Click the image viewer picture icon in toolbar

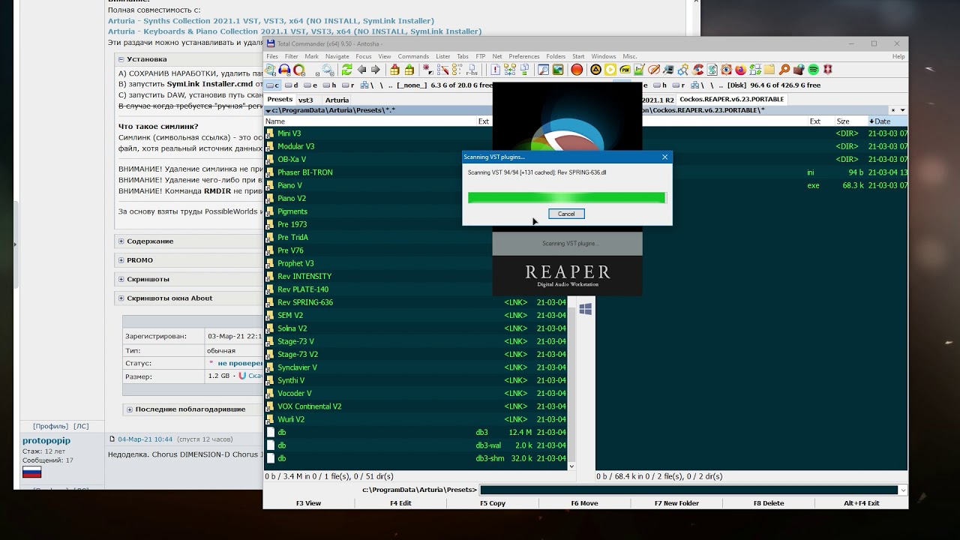pos(558,70)
